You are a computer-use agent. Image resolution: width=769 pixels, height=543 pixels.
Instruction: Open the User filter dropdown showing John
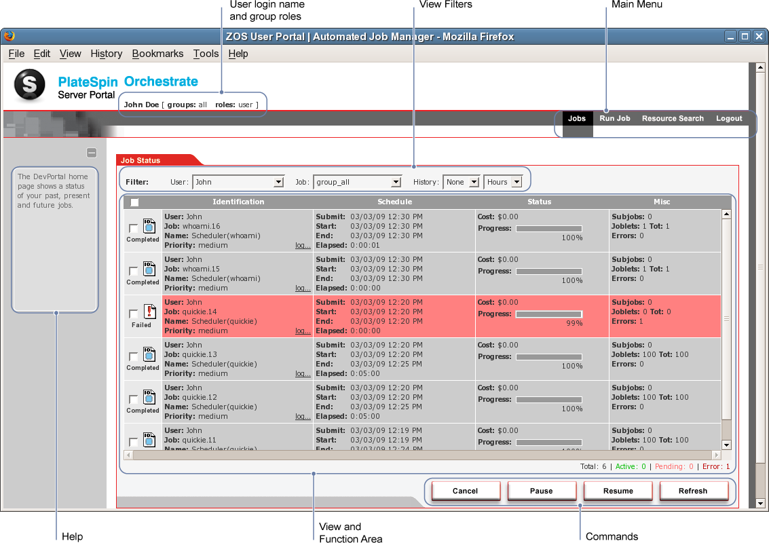click(x=238, y=182)
